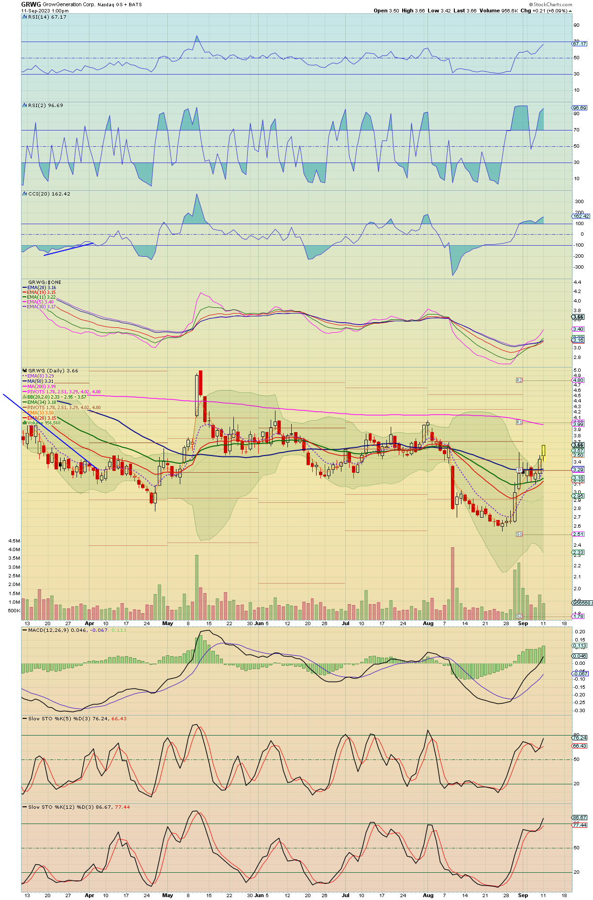
Task: Click the R1 pivot marker
Action: (x=519, y=423)
